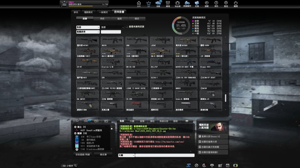The height and width of the screenshot is (168, 300).
Task: Select the 系統公告 chat tab
Action: tap(164, 121)
